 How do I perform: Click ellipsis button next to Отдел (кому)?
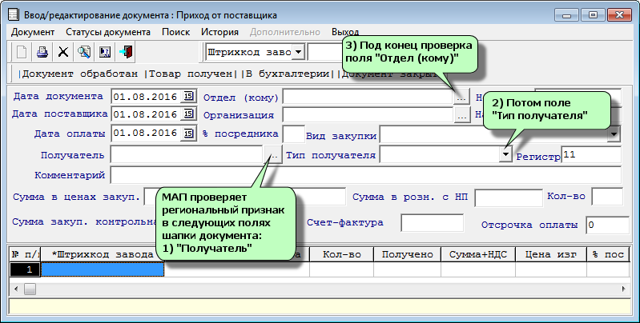tap(461, 98)
